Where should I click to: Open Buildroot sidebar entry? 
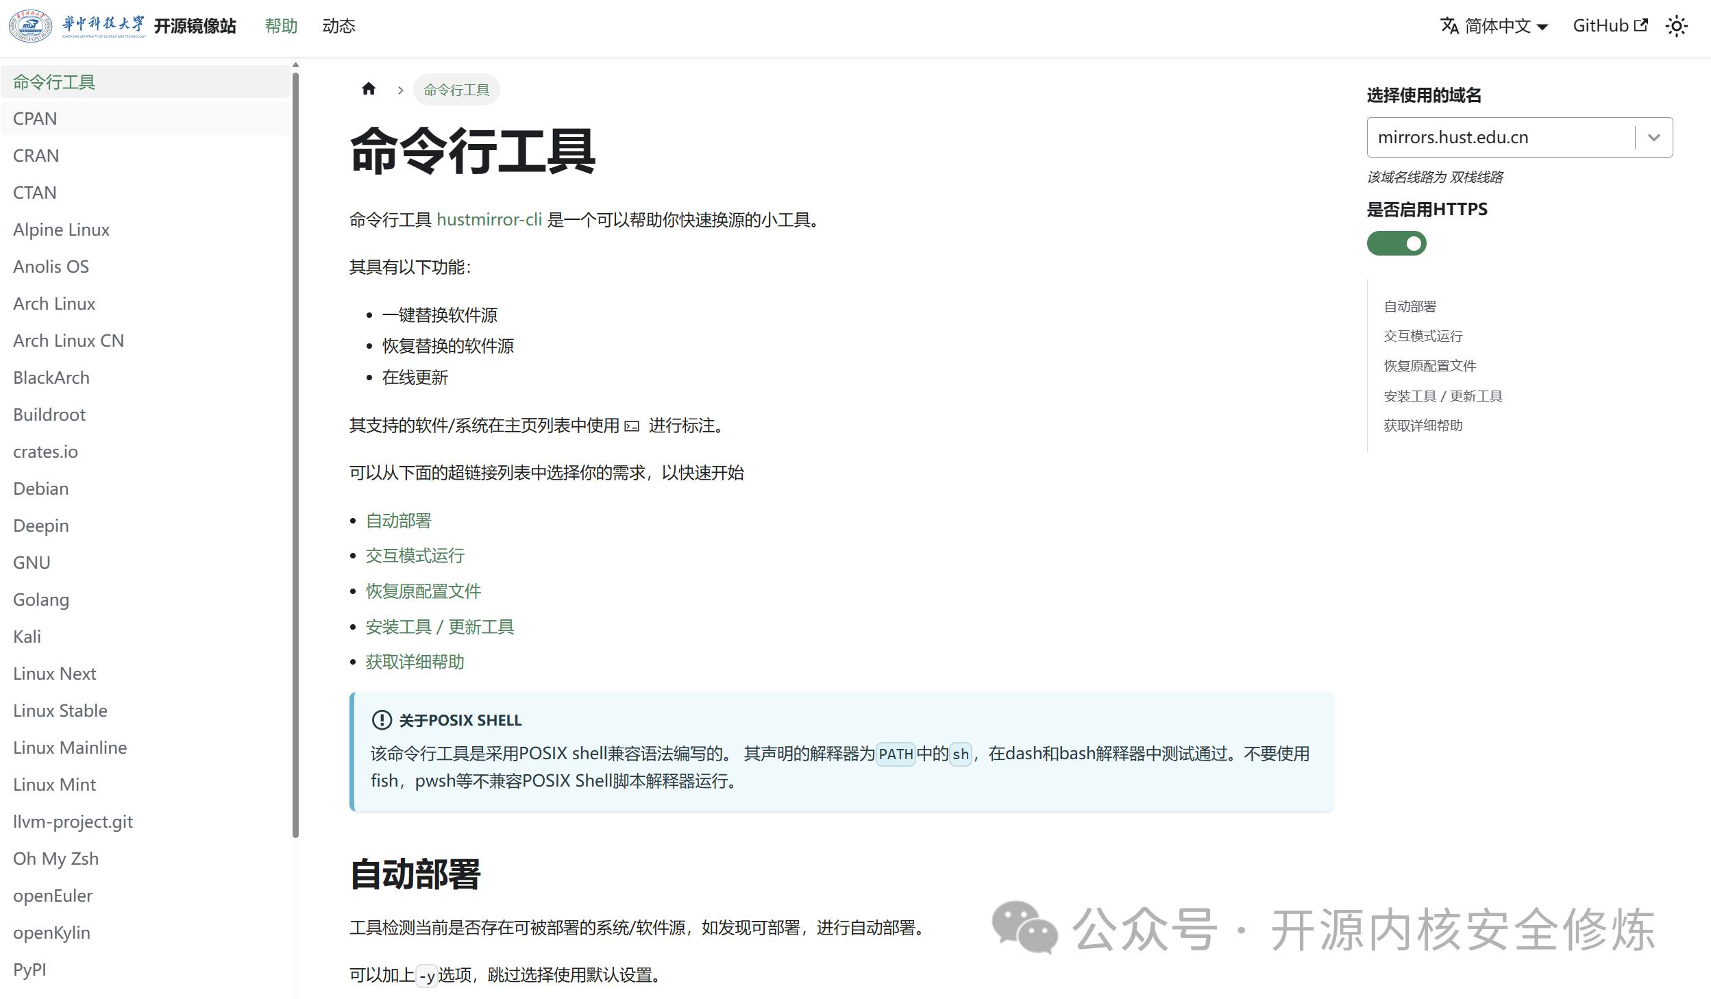[x=145, y=415]
